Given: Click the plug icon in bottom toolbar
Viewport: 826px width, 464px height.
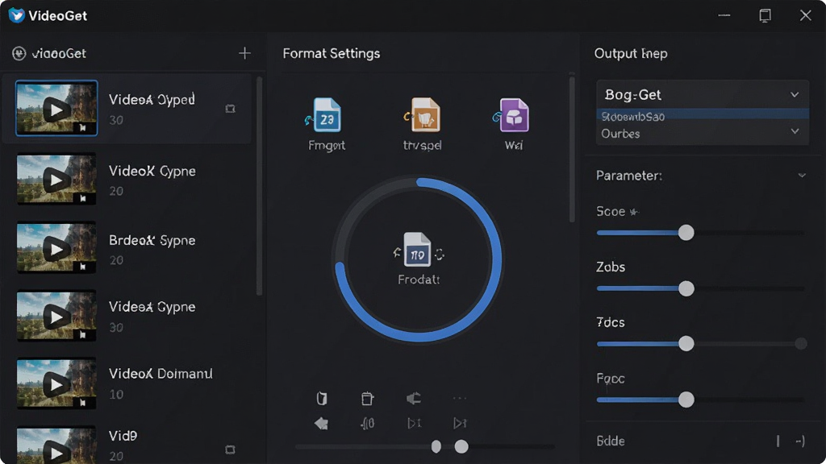Looking at the screenshot, I should point(414,399).
